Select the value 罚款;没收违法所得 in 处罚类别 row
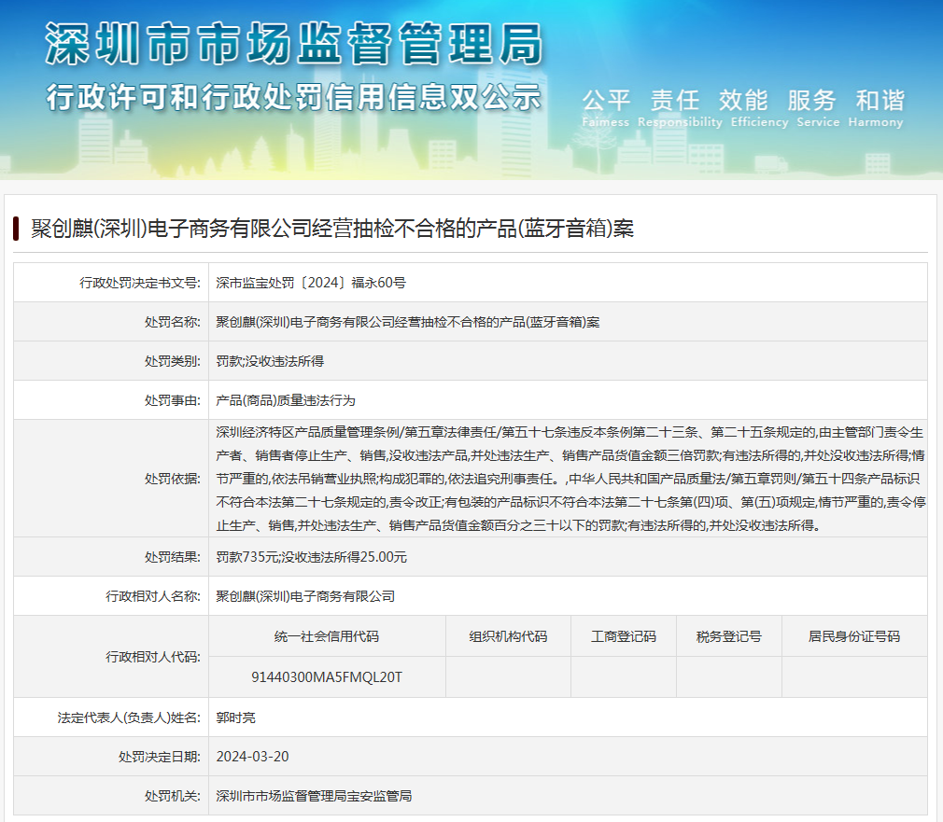The height and width of the screenshot is (822, 943). [x=270, y=361]
